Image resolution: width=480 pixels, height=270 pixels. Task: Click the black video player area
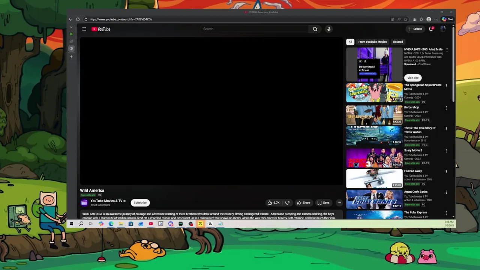[x=211, y=111]
